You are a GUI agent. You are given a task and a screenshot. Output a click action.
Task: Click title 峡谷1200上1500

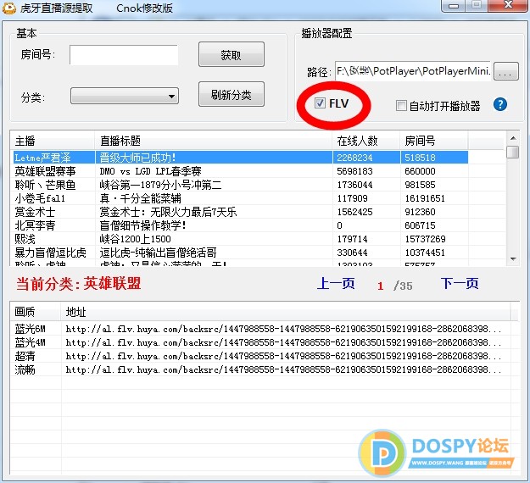coord(135,239)
